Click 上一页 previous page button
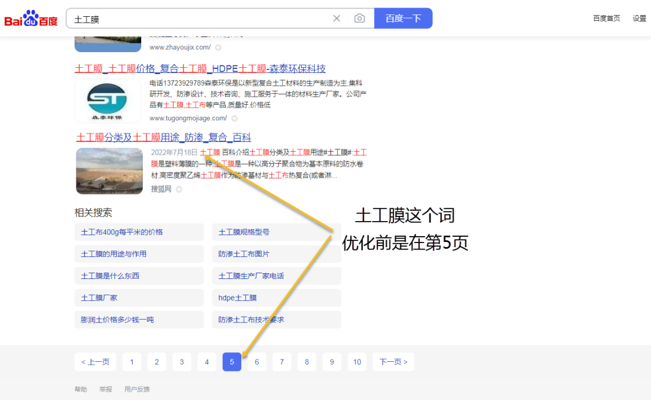Image resolution: width=651 pixels, height=400 pixels. tap(95, 362)
